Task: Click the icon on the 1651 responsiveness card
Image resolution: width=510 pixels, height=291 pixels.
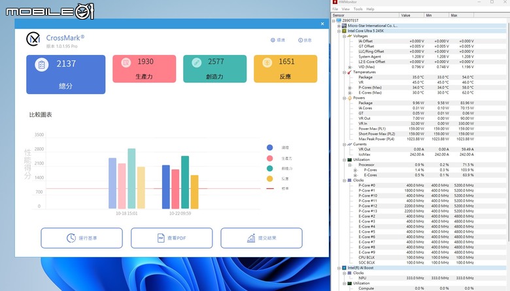Action: point(267,62)
